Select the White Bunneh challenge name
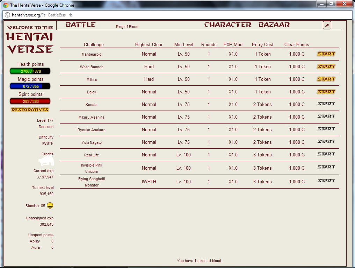Screen dimensions: 355x268 point(92,67)
